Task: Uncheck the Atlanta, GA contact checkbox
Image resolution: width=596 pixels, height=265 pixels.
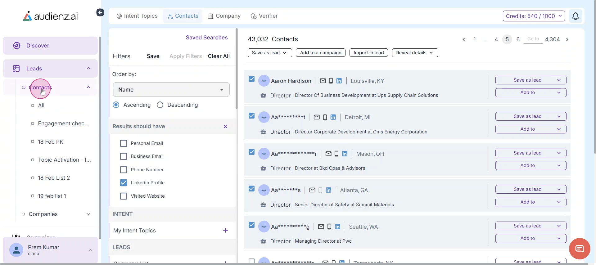Action: coord(252,189)
